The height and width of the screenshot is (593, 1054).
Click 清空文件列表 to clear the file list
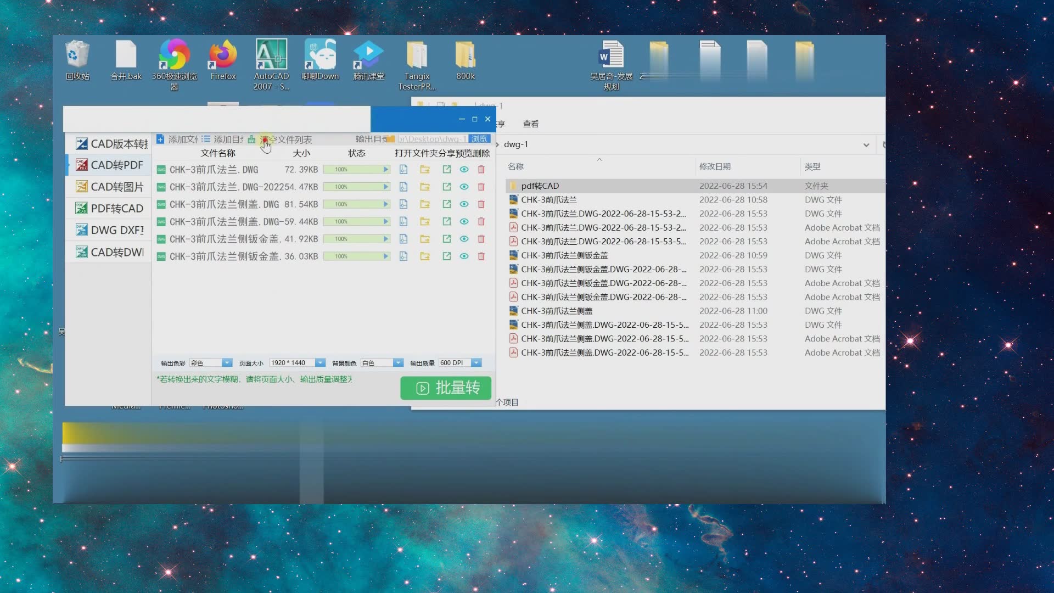[285, 139]
